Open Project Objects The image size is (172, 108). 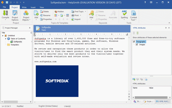pyautogui.click(x=26, y=15)
